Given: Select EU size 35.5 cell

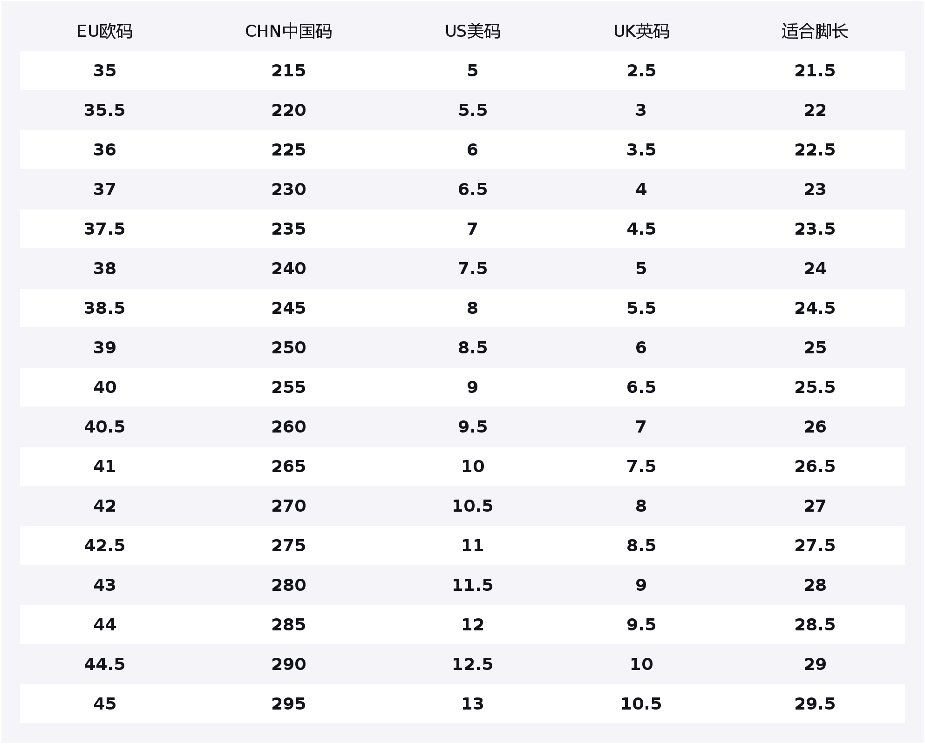Looking at the screenshot, I should (x=104, y=110).
